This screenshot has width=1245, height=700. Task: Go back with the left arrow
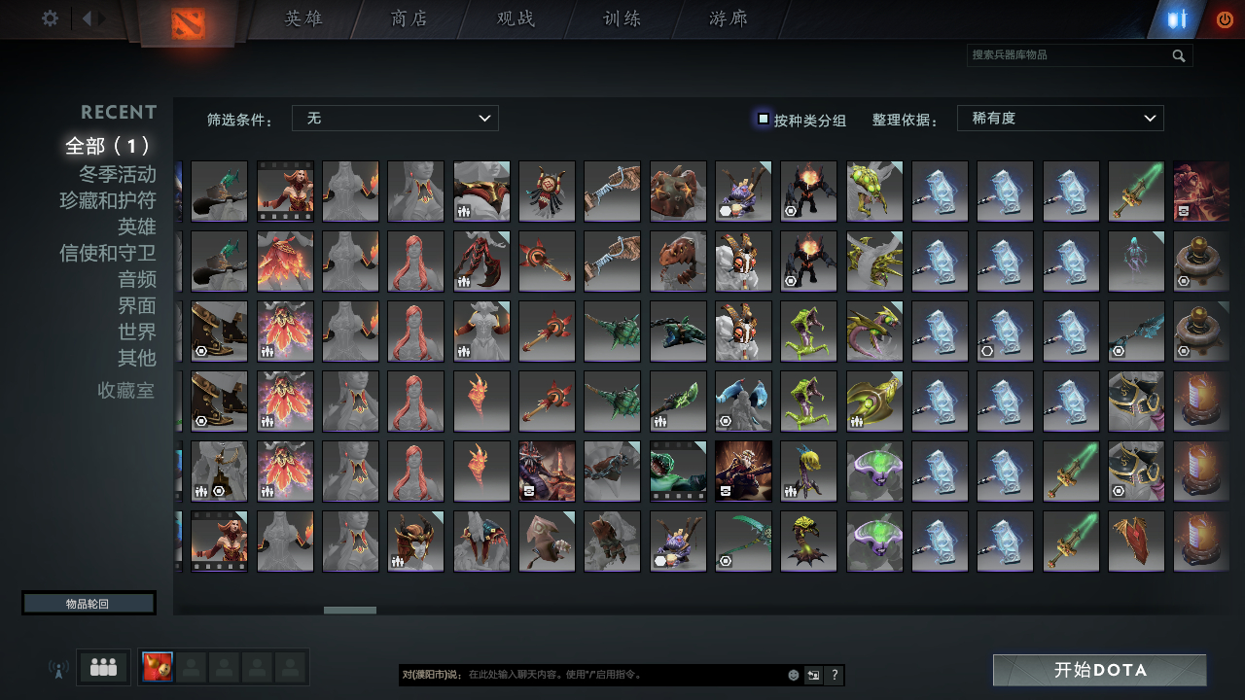[87, 18]
